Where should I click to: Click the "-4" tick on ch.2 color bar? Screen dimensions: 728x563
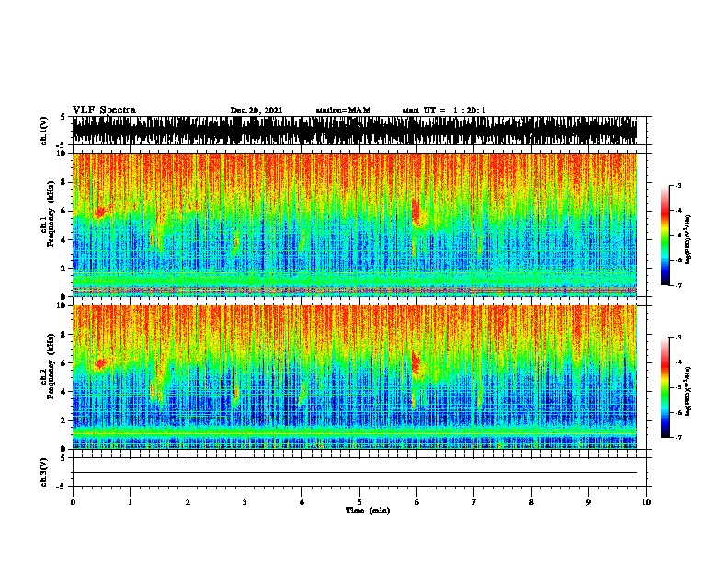678,362
